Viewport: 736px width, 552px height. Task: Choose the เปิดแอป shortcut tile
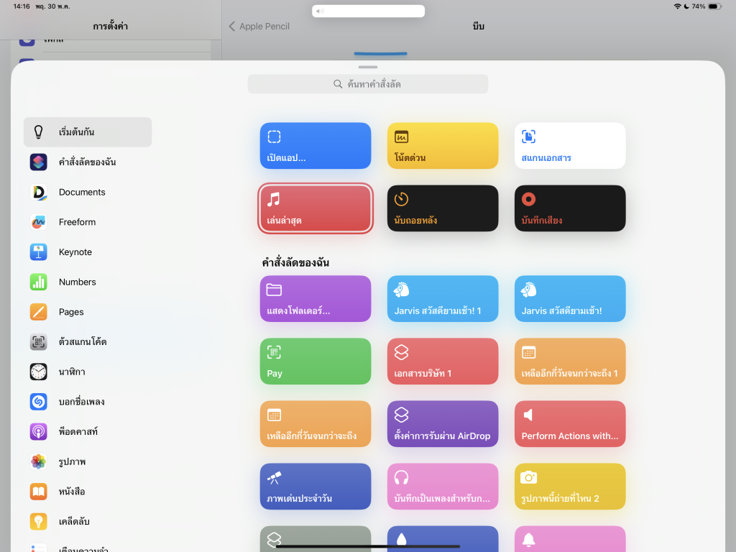(316, 146)
